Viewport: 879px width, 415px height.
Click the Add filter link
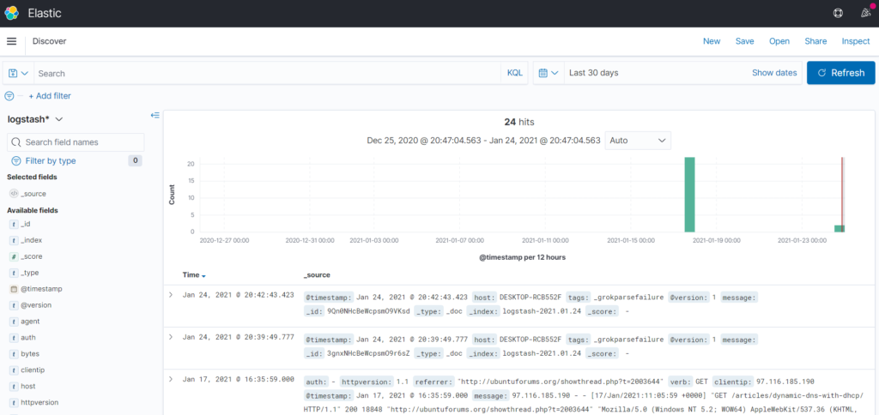point(50,96)
